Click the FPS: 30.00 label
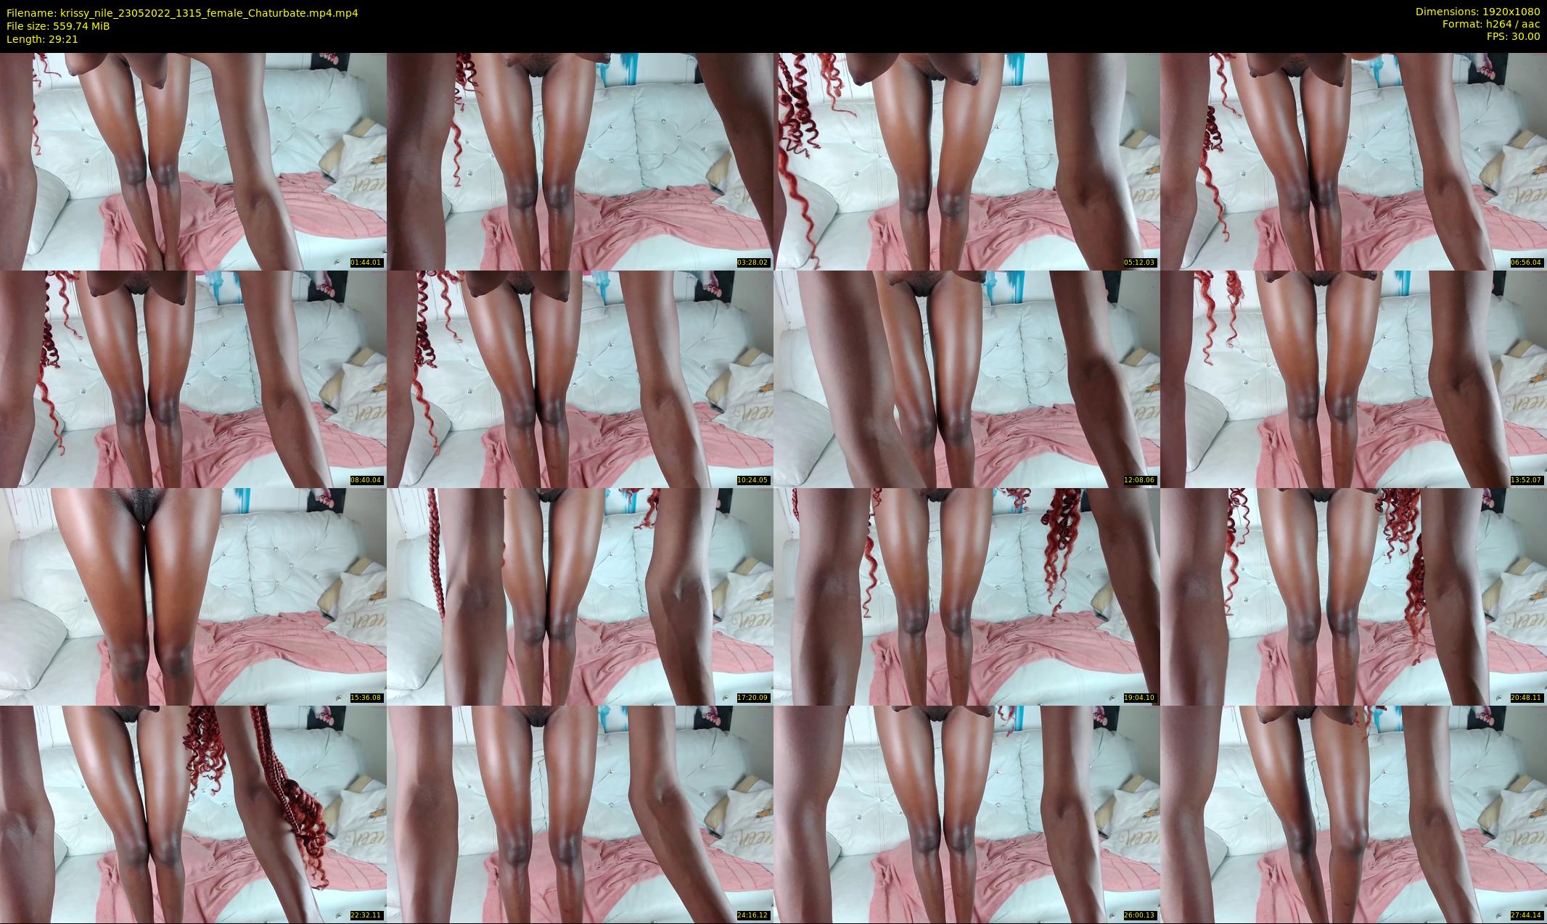The width and height of the screenshot is (1547, 924). coord(1513,36)
